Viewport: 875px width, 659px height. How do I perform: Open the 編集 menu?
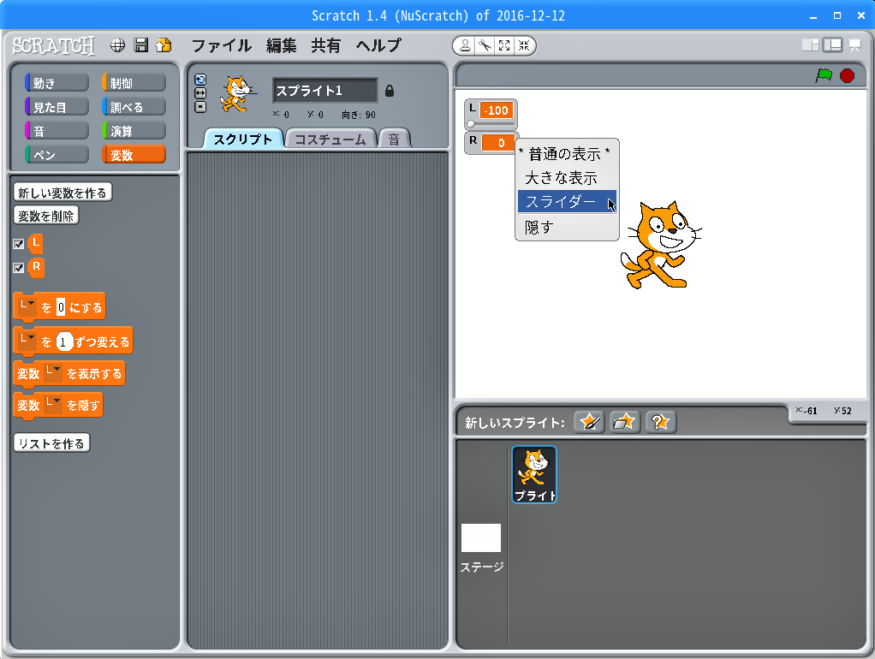281,45
